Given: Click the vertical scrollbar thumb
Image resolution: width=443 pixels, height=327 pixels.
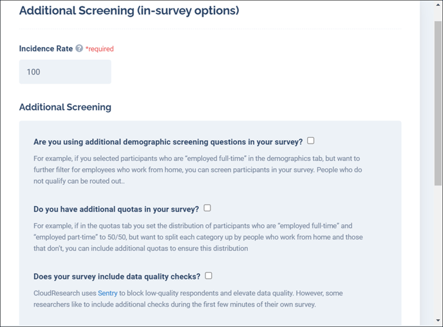Looking at the screenshot, I should (438, 103).
